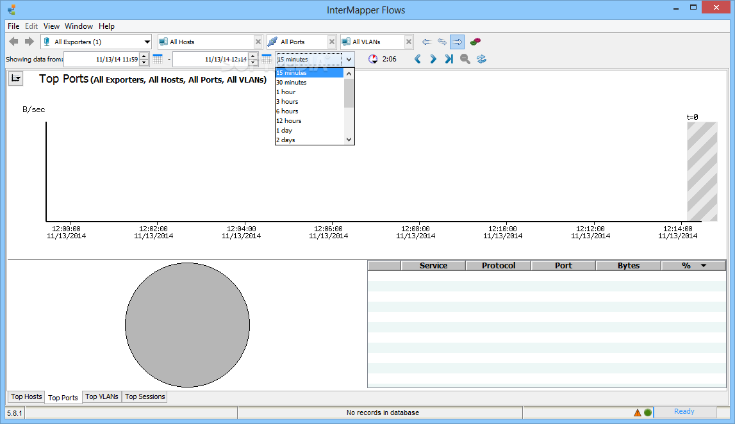Go back with the left arrow
This screenshot has width=735, height=424.
13,42
